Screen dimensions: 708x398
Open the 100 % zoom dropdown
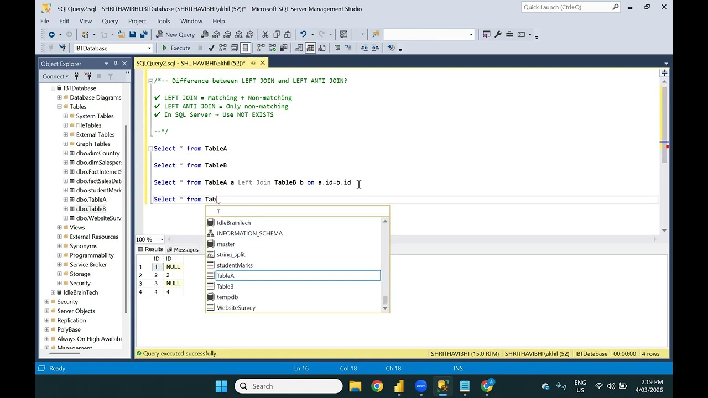tap(162, 239)
